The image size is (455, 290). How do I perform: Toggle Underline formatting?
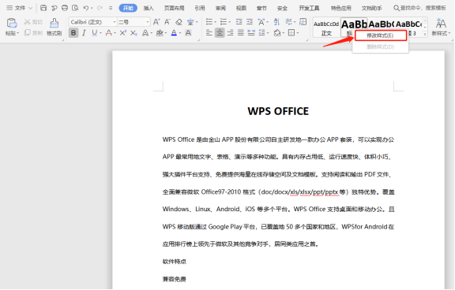(x=94, y=33)
